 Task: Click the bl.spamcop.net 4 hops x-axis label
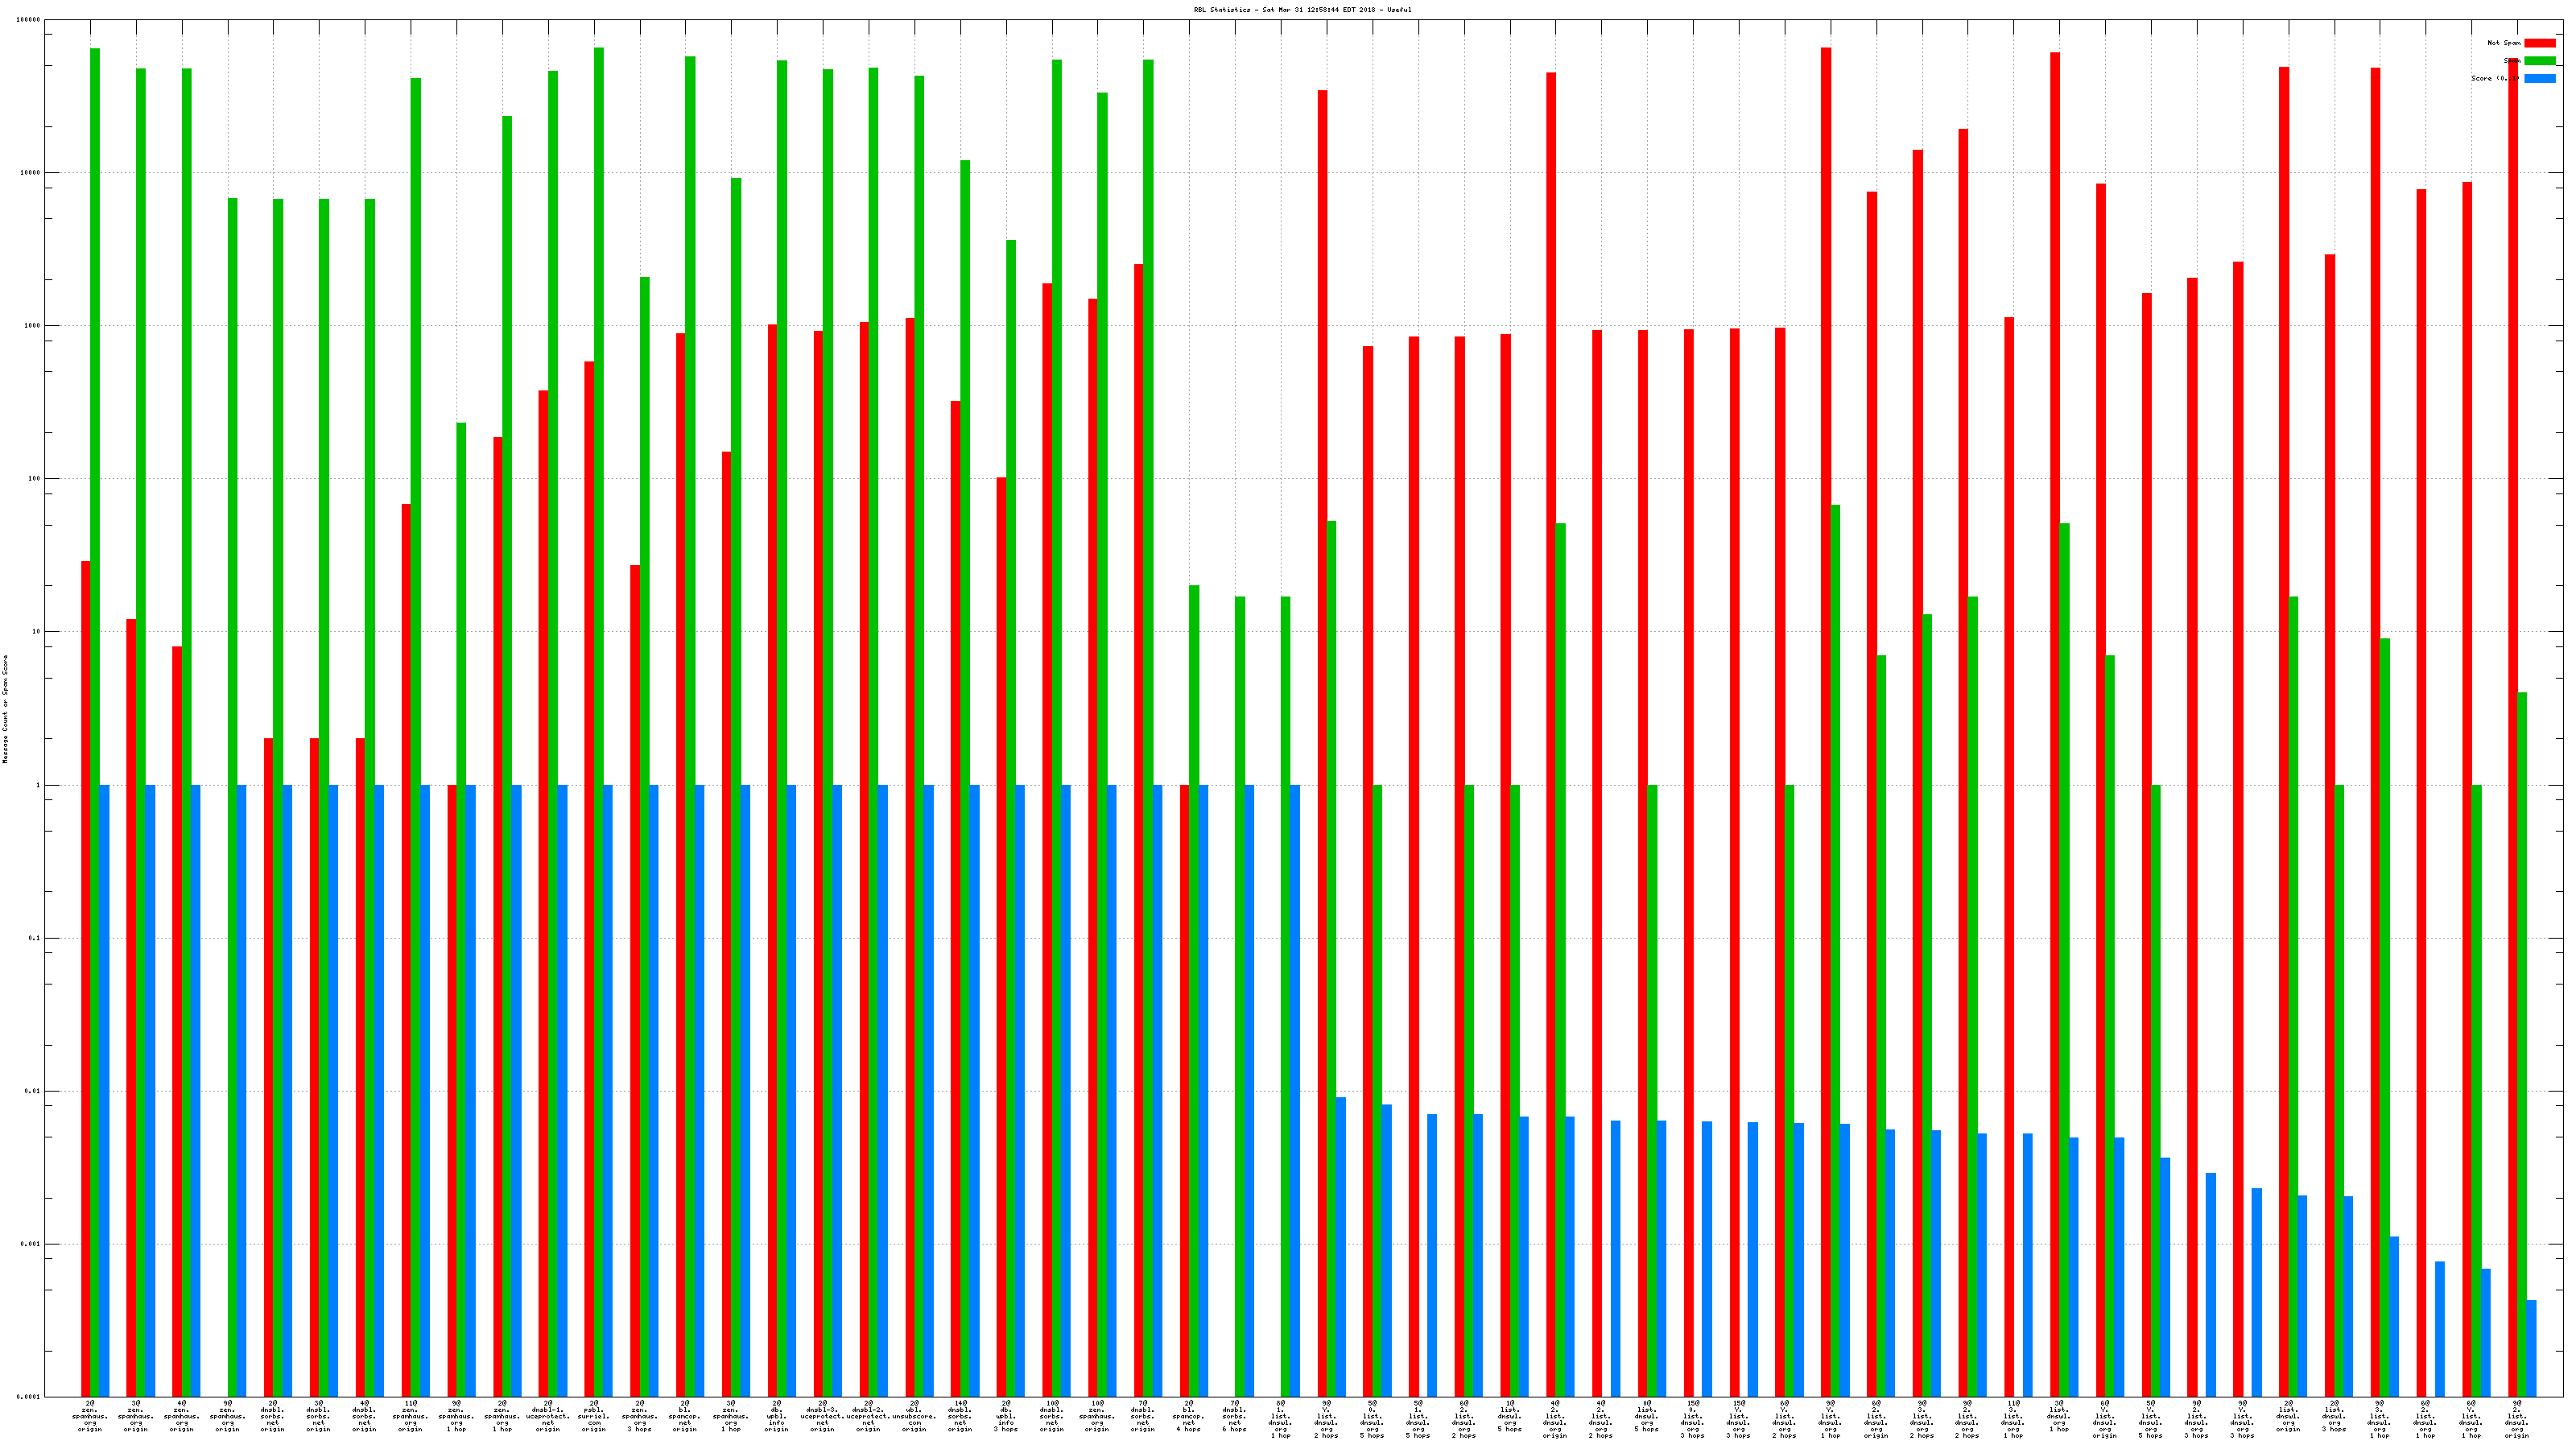click(x=1189, y=1416)
